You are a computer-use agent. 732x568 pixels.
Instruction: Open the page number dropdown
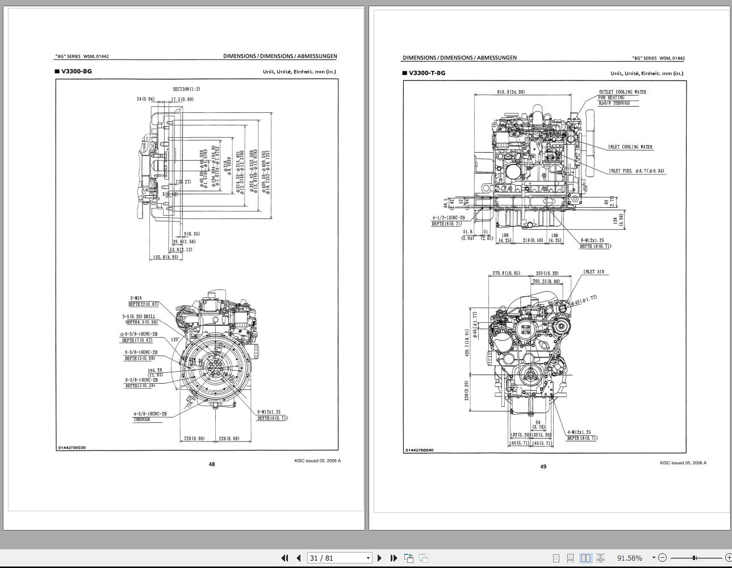pyautogui.click(x=369, y=558)
